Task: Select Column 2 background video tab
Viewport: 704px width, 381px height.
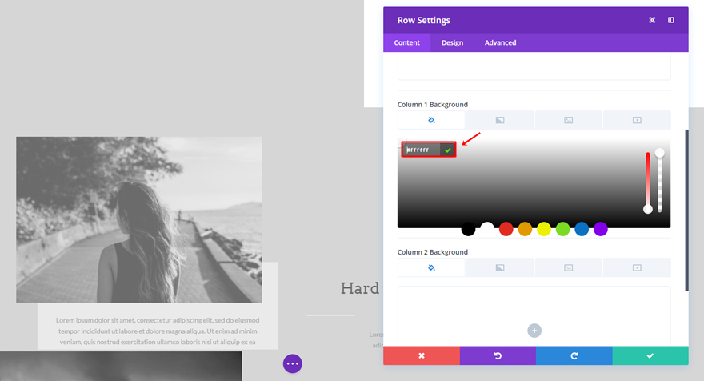Action: pyautogui.click(x=637, y=268)
